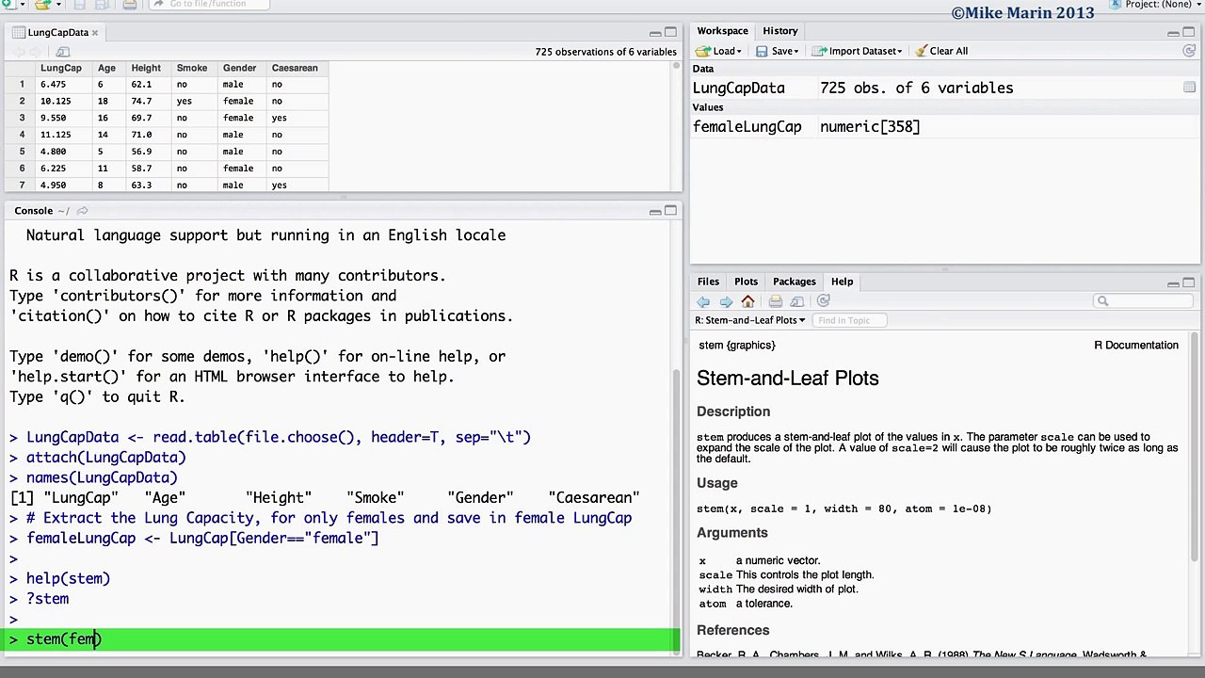Close the LungCapData tab
This screenshot has height=678, width=1205.
click(x=94, y=33)
